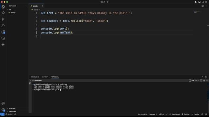Viewport: 209px width, 117px height.
Task: Collapse the Terminal section header chevron
Action: tap(33, 81)
